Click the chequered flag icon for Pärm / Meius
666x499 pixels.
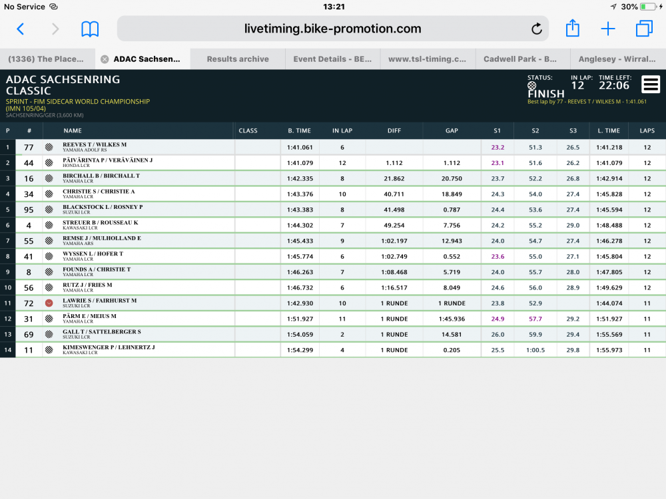[49, 319]
